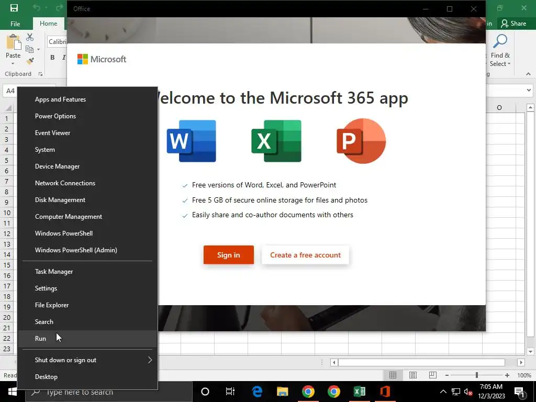
Task: Choose Desktop in the context menu
Action: 87,377
